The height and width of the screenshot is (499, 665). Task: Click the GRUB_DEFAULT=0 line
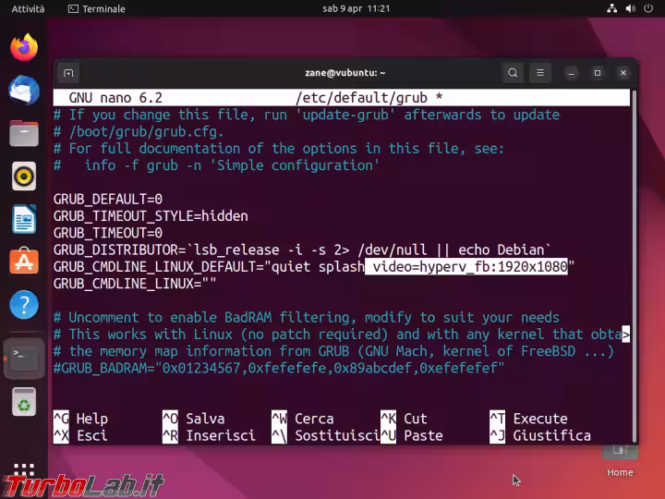[x=108, y=199]
